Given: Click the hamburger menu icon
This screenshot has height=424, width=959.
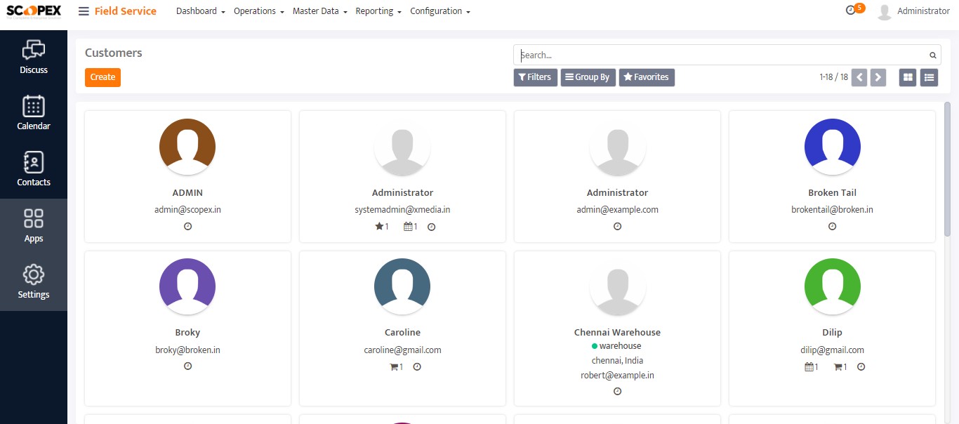Looking at the screenshot, I should click(84, 11).
